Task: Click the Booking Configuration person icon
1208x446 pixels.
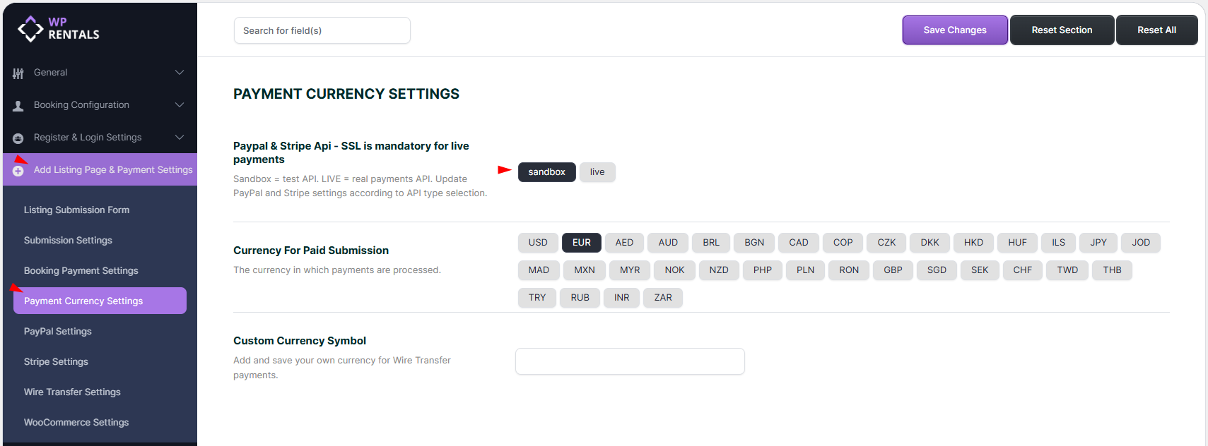Action: pos(18,106)
